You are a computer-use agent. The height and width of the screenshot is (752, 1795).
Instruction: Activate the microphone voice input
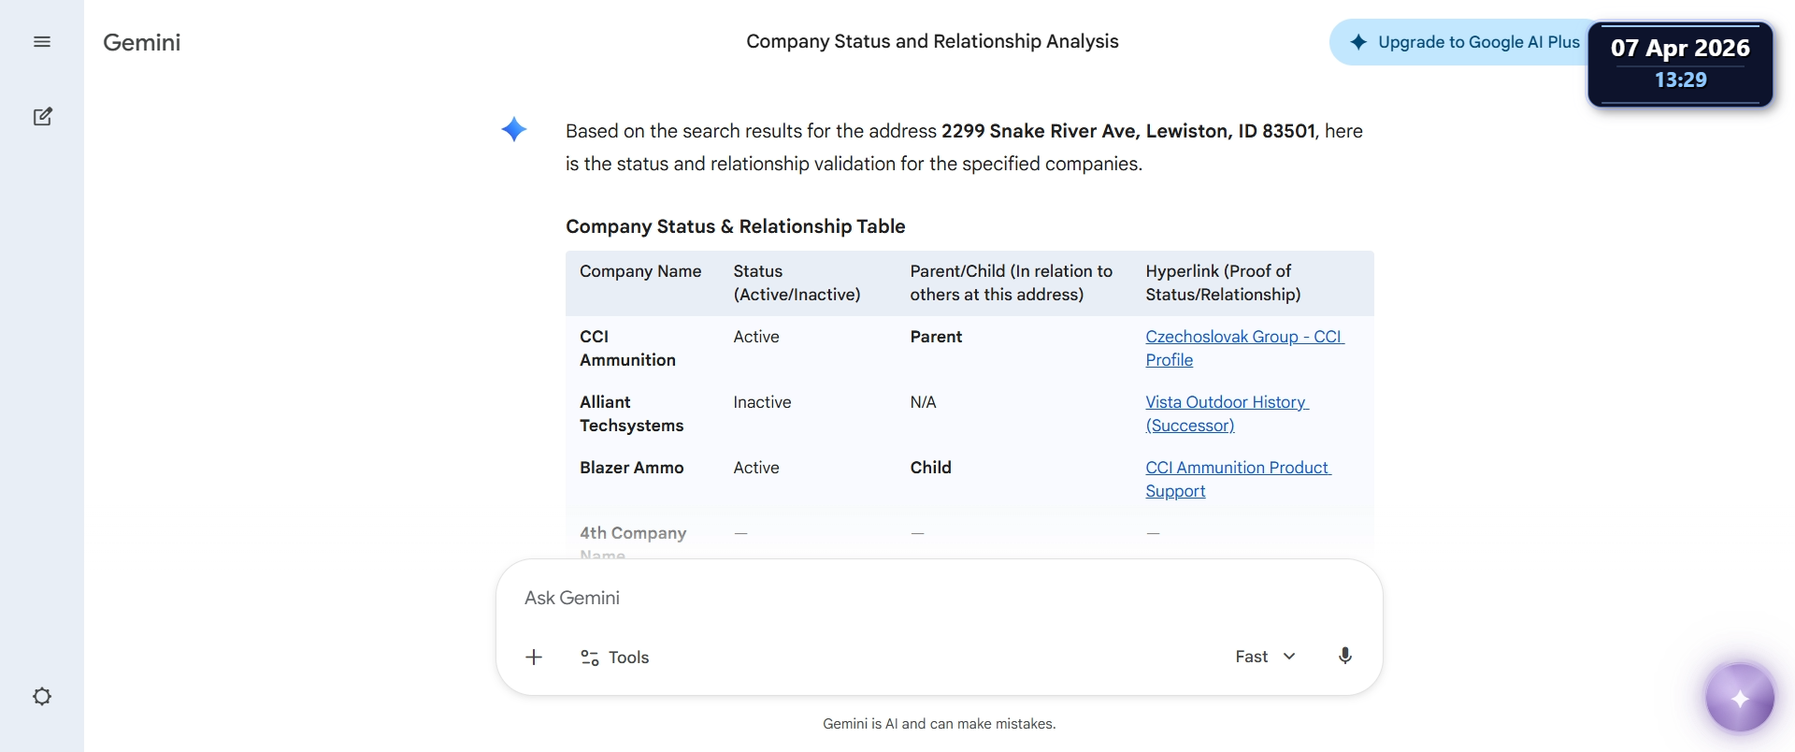(1344, 657)
